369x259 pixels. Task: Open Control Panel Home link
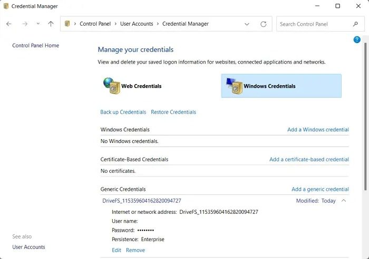point(35,46)
